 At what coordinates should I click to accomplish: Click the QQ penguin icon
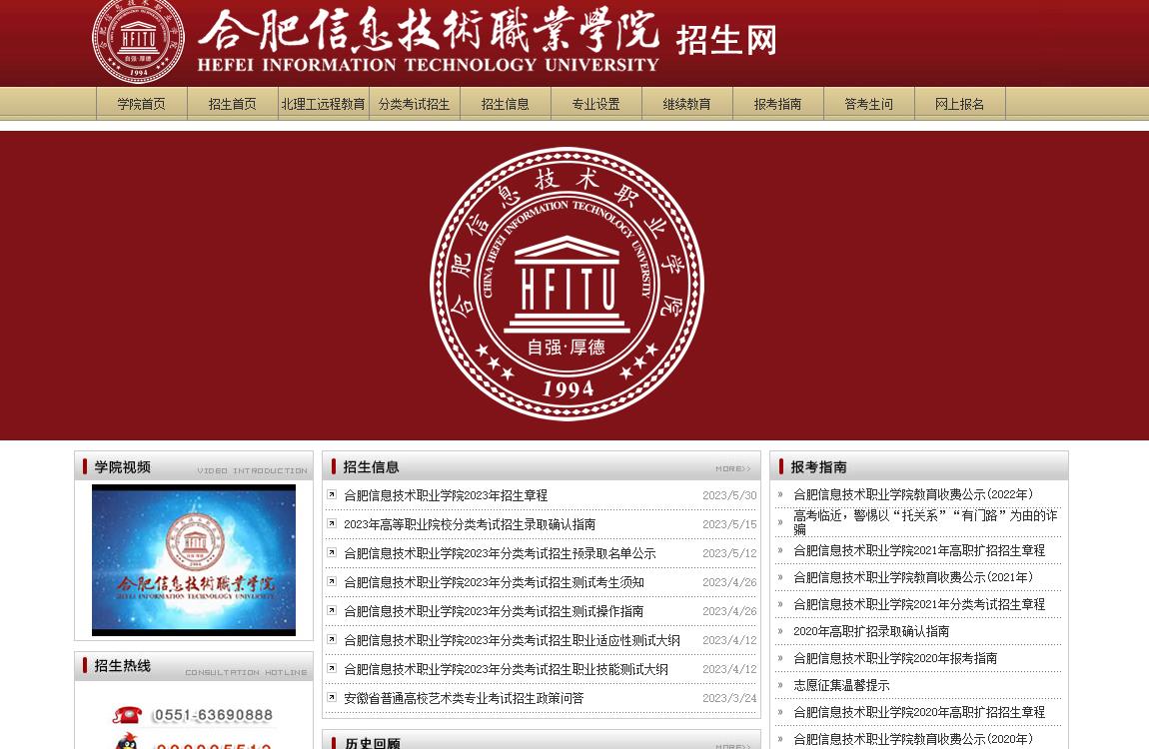pyautogui.click(x=128, y=741)
